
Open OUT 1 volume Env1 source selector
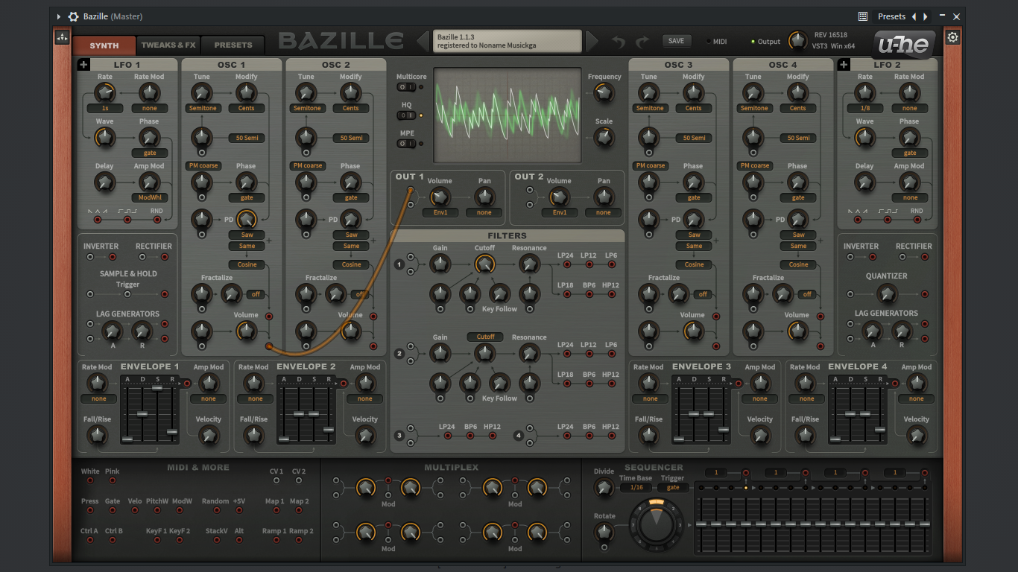tap(440, 212)
